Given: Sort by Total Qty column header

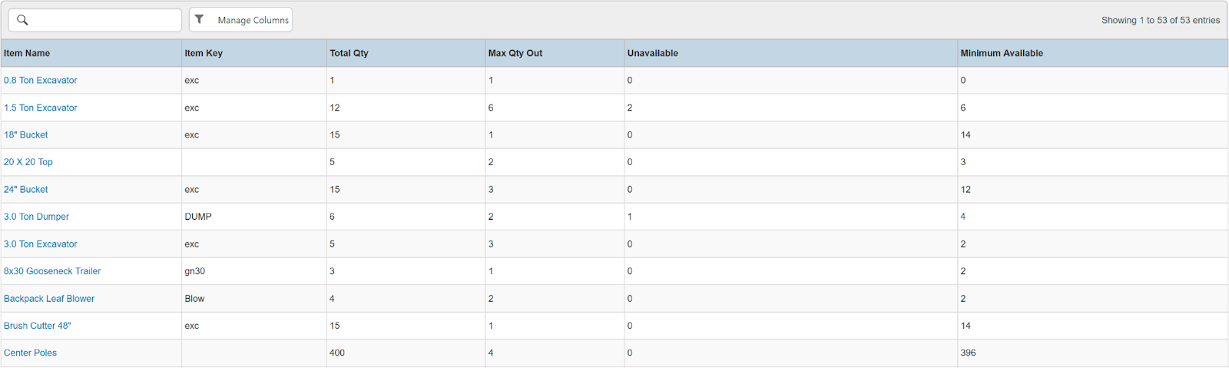Looking at the screenshot, I should [349, 53].
